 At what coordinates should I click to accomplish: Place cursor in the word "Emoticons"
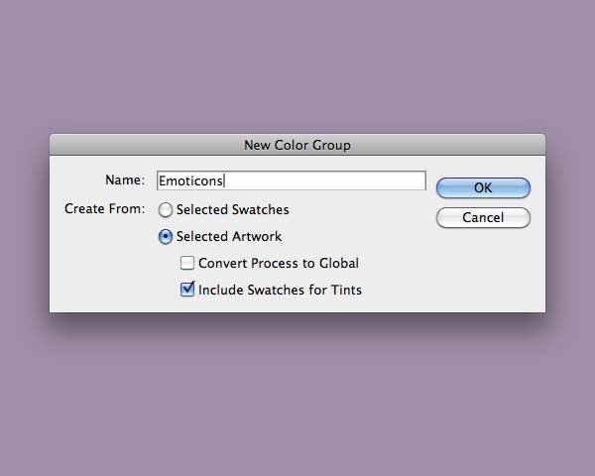tap(191, 180)
